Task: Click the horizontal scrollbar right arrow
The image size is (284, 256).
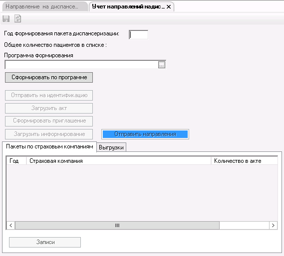Action: pos(273,225)
